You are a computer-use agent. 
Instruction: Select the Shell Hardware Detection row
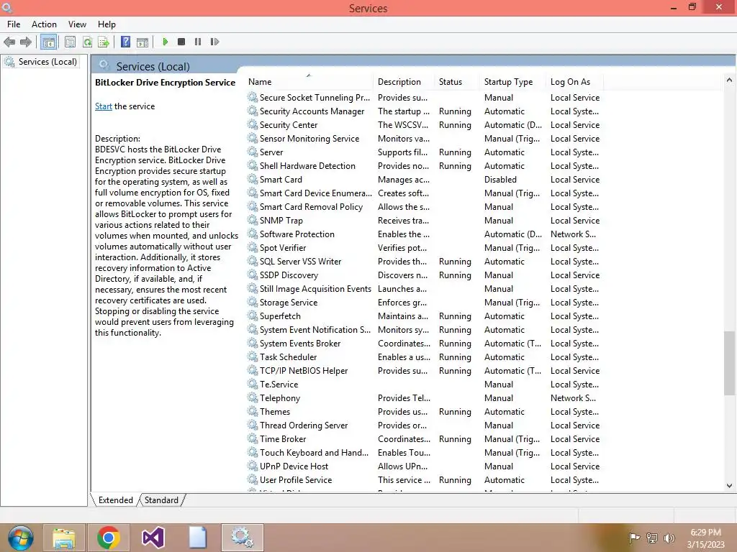tap(424, 166)
